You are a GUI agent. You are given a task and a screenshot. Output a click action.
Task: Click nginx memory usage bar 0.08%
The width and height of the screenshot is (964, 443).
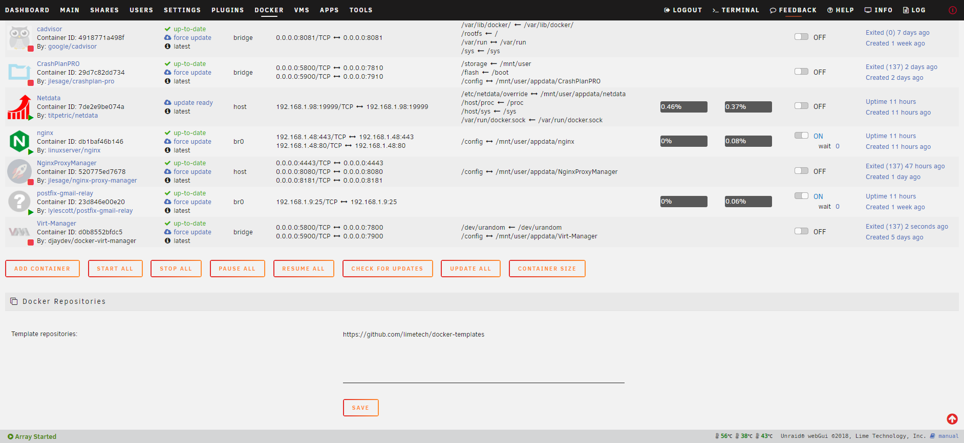tap(748, 141)
